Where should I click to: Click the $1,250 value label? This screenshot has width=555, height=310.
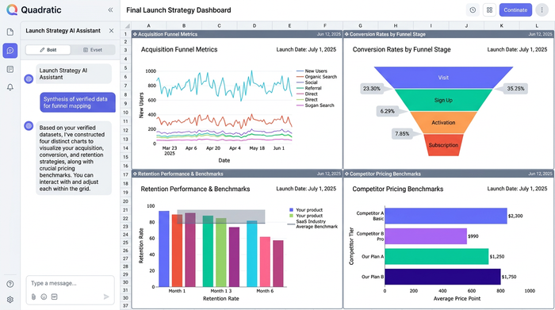(x=497, y=257)
